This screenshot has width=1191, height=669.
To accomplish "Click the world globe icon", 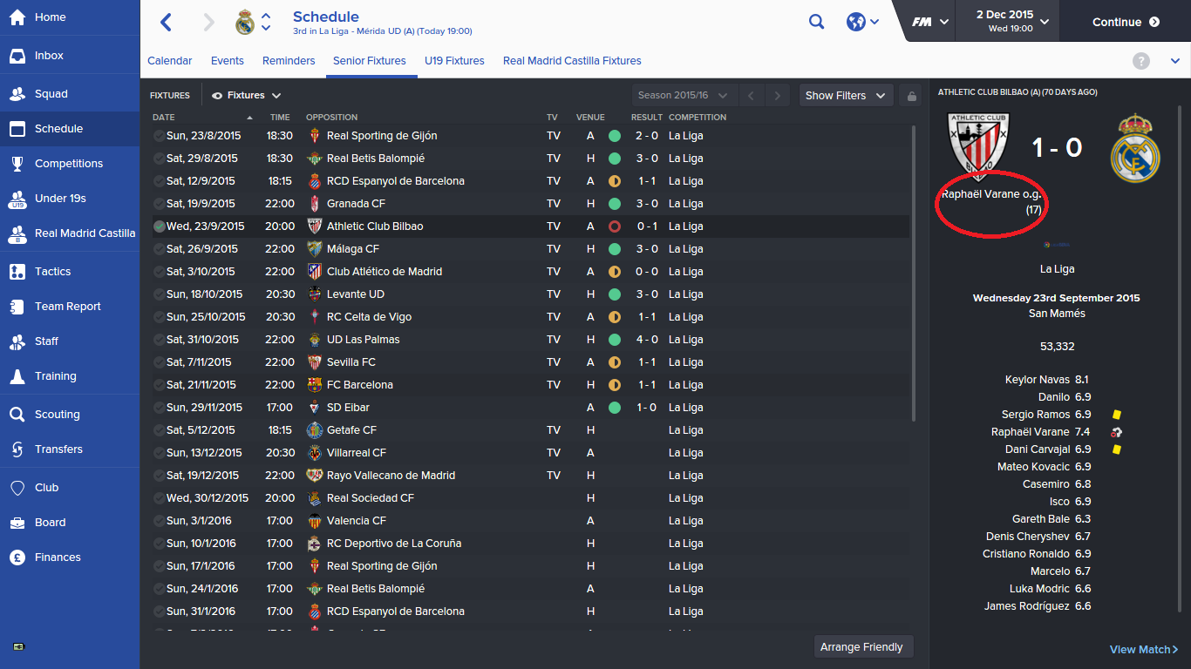I will tap(856, 23).
